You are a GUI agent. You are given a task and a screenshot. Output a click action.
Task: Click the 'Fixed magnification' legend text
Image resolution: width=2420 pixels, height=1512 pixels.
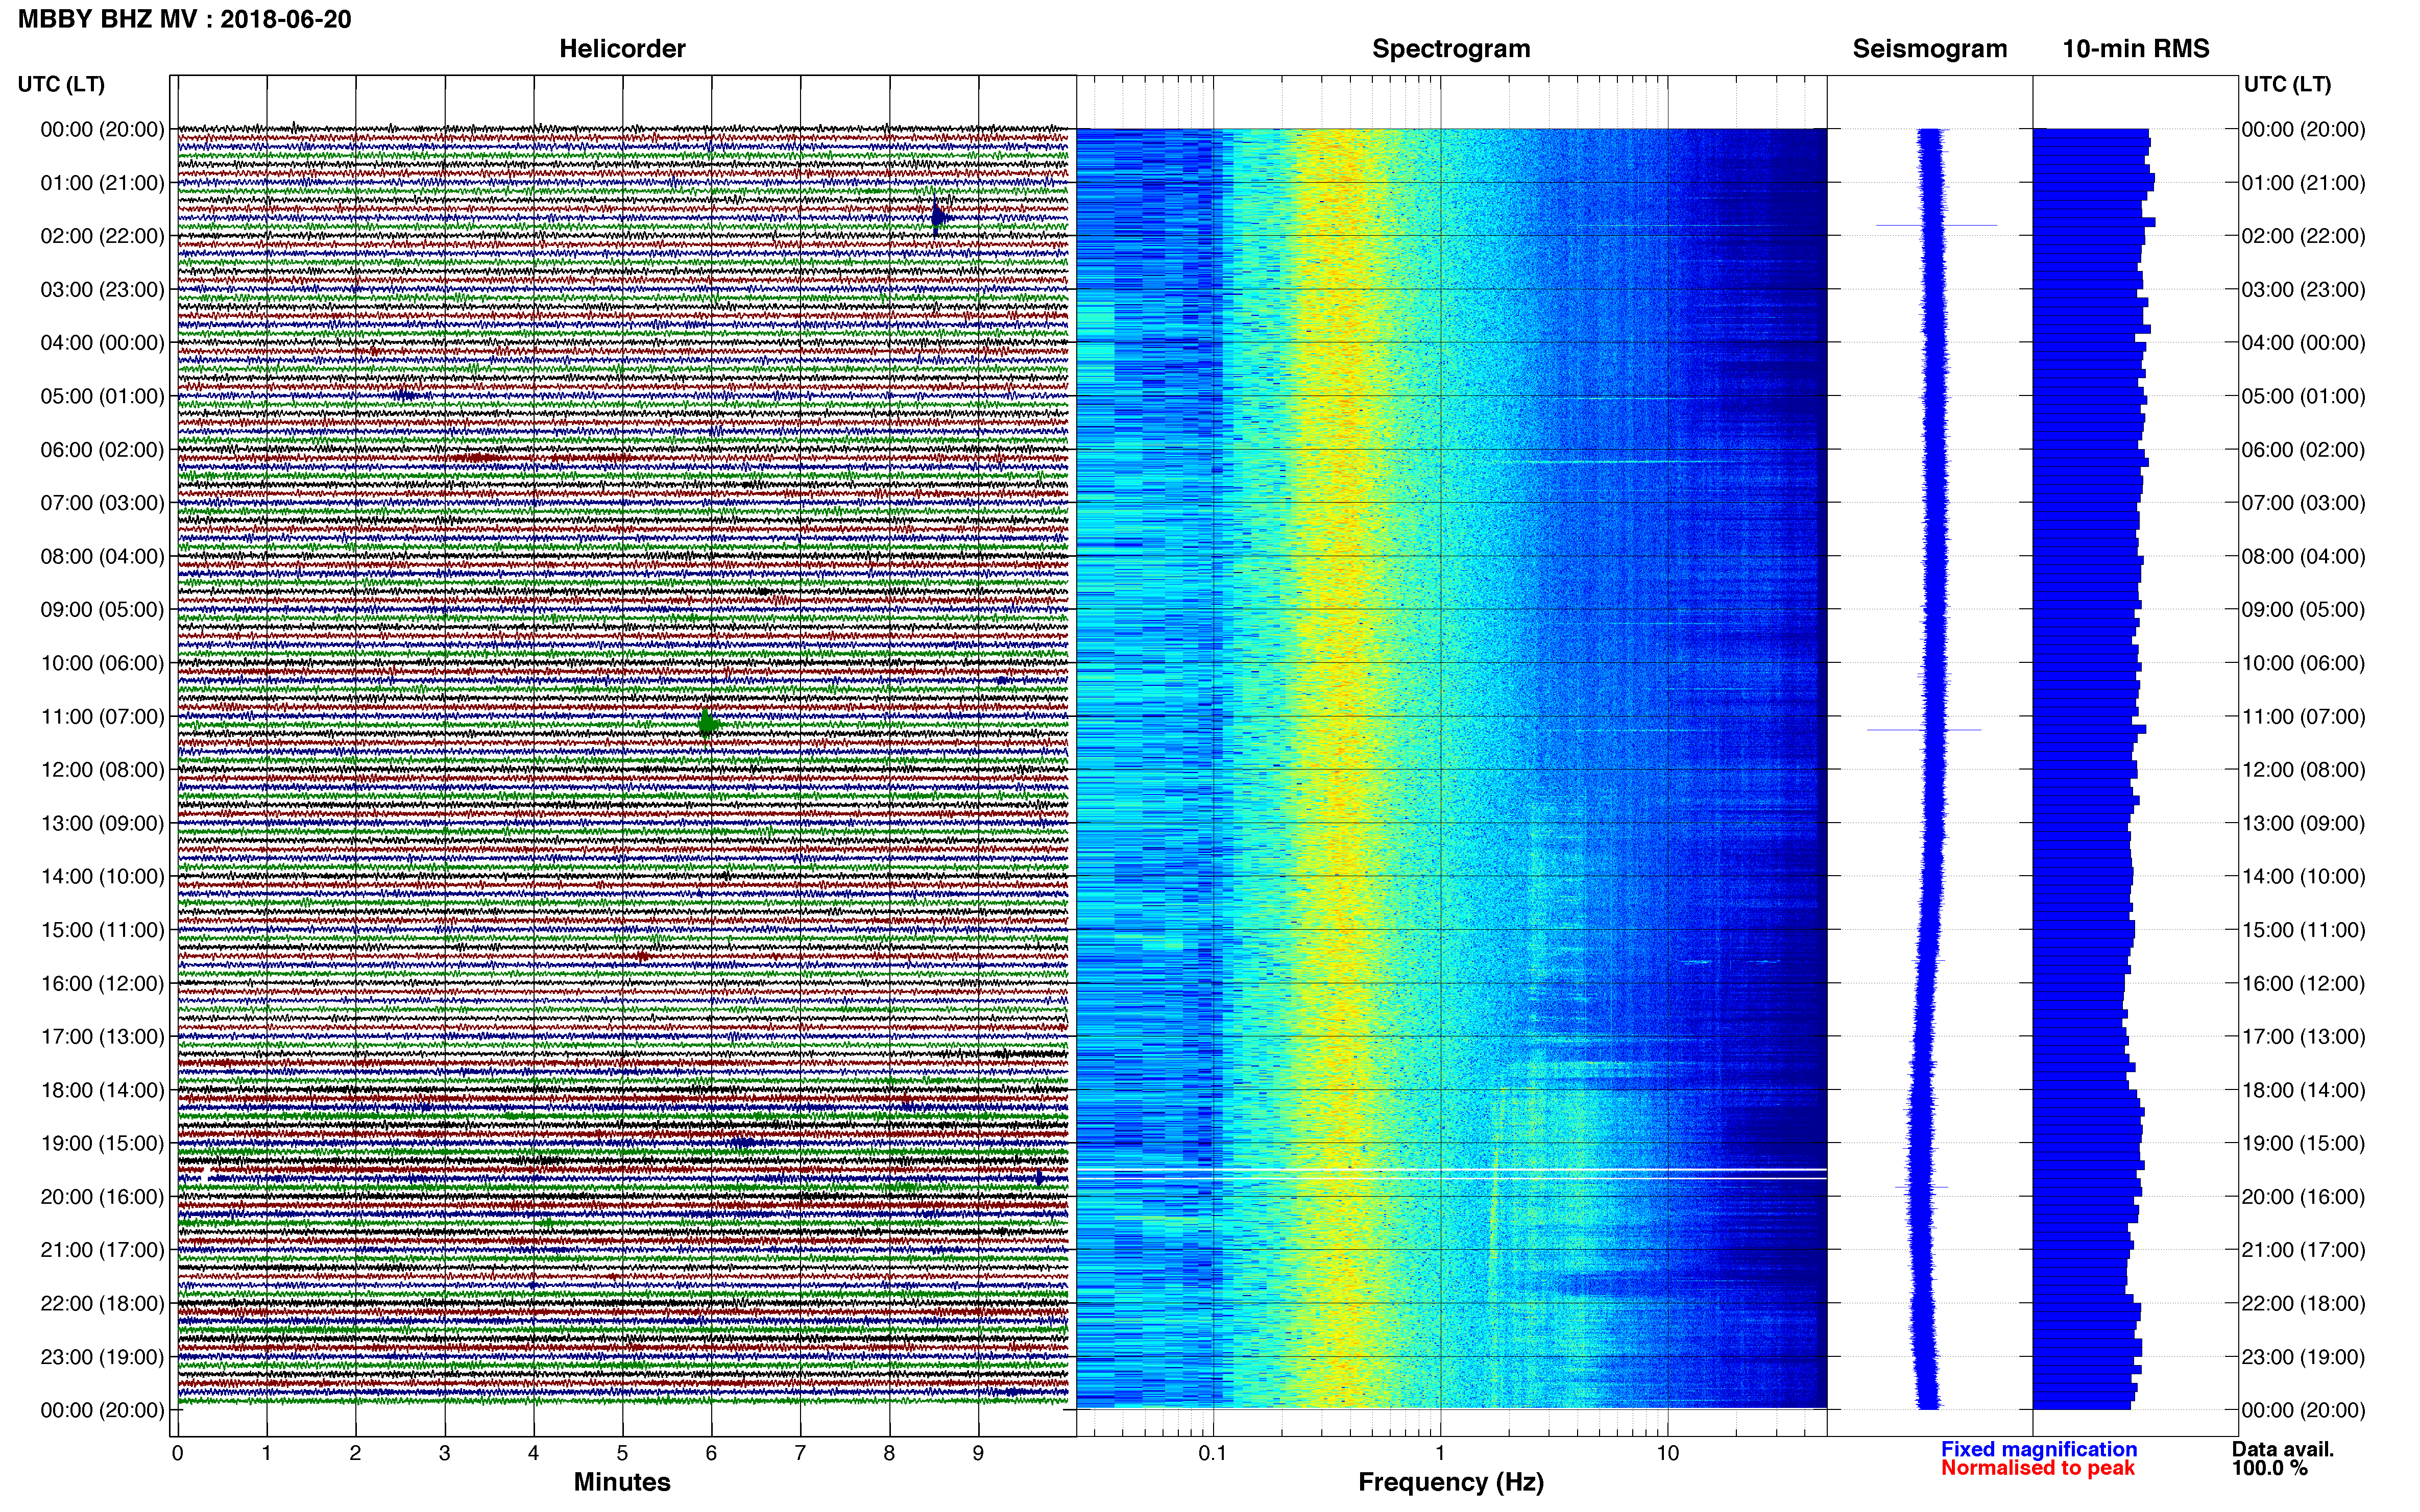(x=2039, y=1449)
